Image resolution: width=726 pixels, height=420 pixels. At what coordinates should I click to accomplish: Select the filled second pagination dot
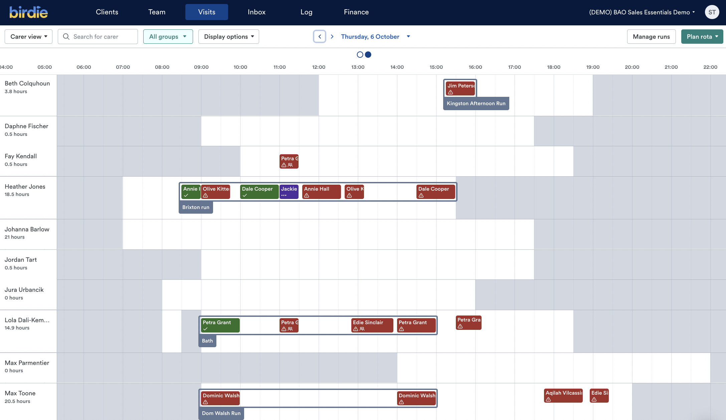(368, 54)
